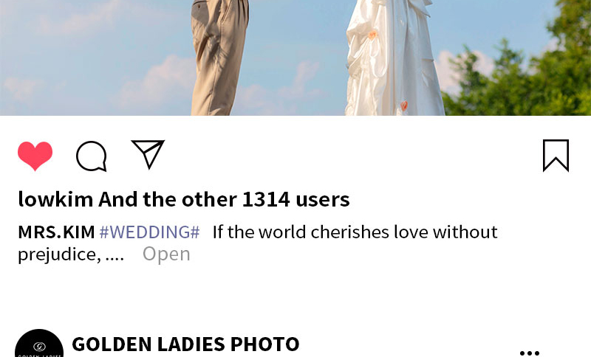Open the Golden Ladies Photo round avatar
The image size is (591, 357).
pos(39,343)
